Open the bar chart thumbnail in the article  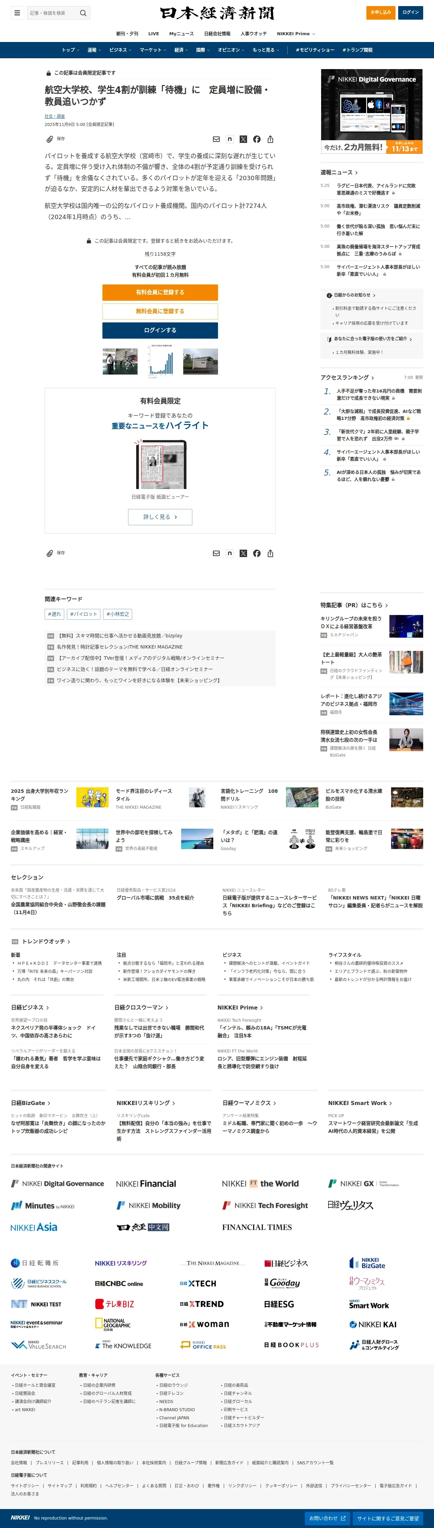[x=161, y=361]
